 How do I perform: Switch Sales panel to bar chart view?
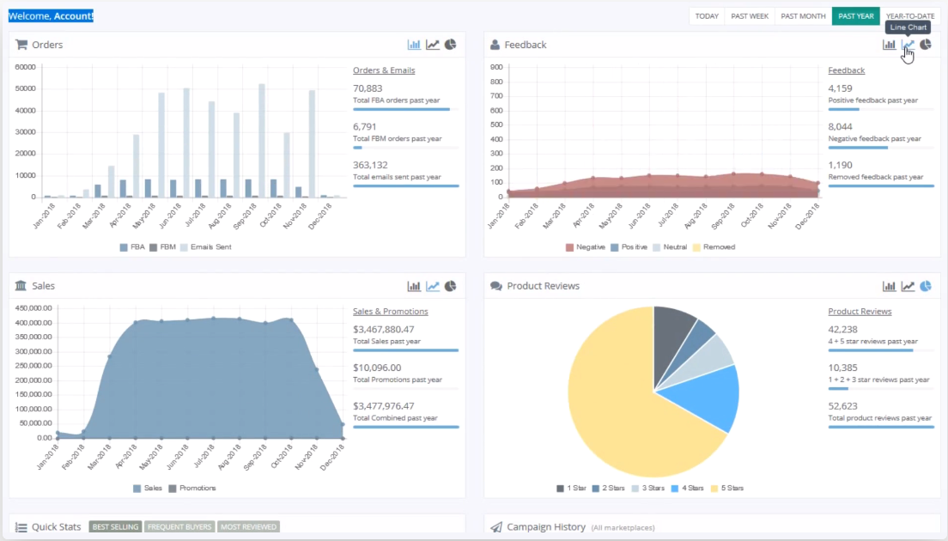coord(414,286)
